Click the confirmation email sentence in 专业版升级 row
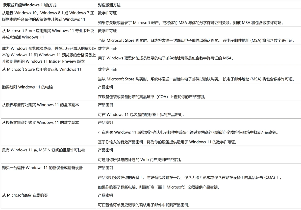 click(x=196, y=40)
